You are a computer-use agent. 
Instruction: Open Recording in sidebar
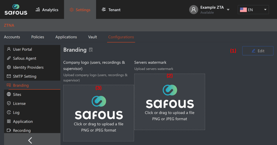[32, 130]
